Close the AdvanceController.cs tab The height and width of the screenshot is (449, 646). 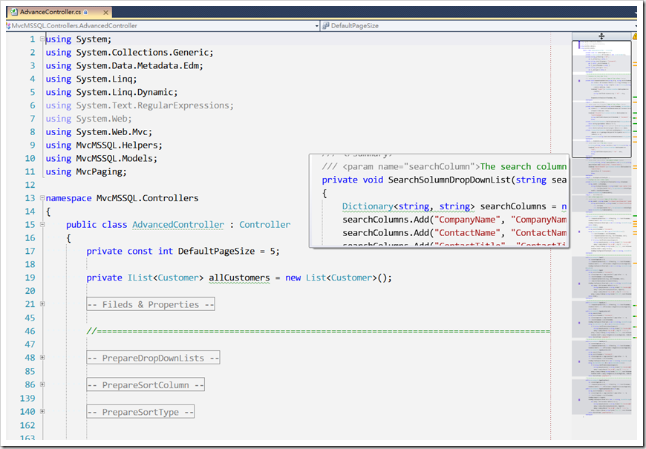(105, 13)
